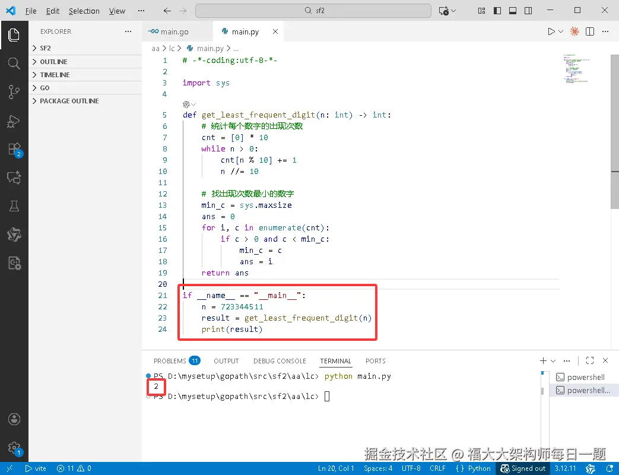Open the additional menus ellipsis in menu bar
619x475 pixels.
[141, 11]
